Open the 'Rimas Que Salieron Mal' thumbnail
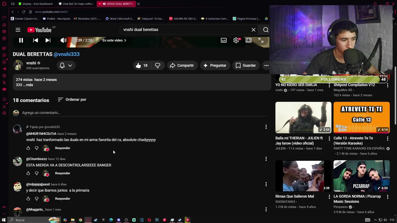This screenshot has height=223, width=397. click(x=303, y=176)
